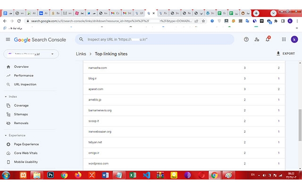Viewport: 302px width, 189px height.
Task: Open the Chrome three-dot menu
Action: pyautogui.click(x=297, y=21)
